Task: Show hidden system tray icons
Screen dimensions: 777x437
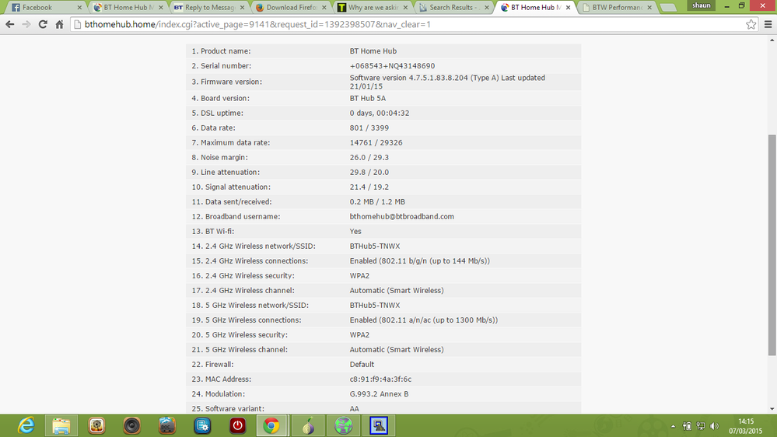Action: click(673, 426)
